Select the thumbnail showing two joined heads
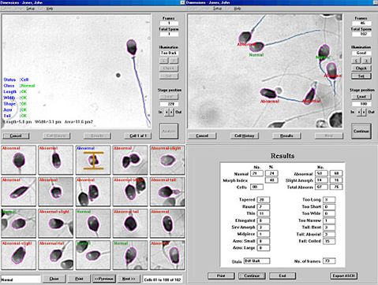Image resolution: width=378 pixels, height=285 pixels. (x=130, y=160)
